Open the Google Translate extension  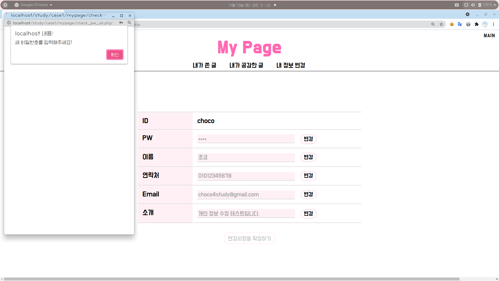(x=460, y=24)
